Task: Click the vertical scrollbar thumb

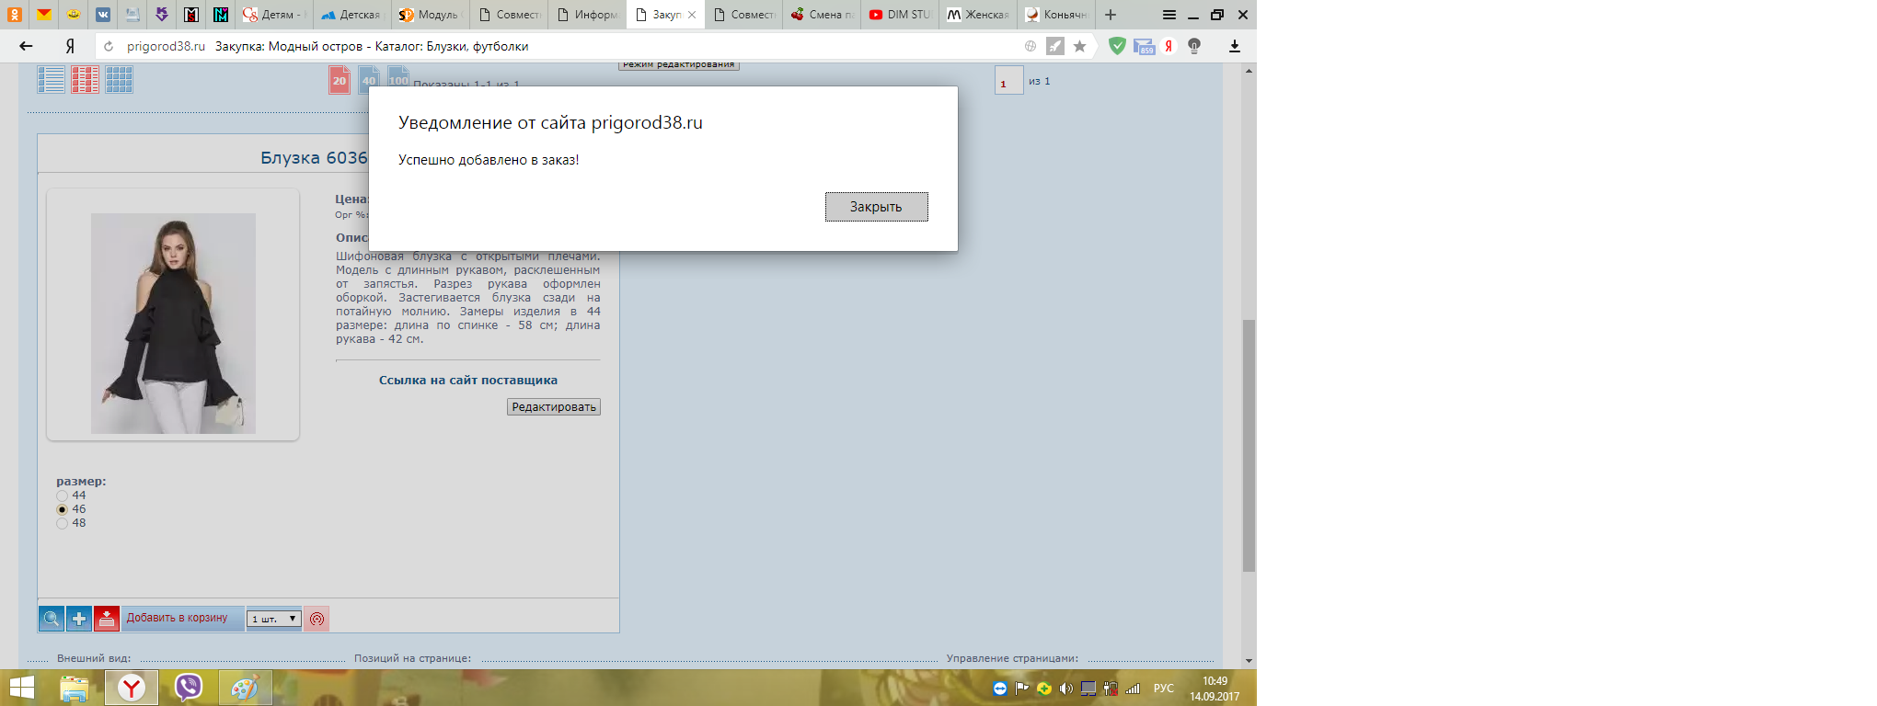Action: click(x=1249, y=446)
